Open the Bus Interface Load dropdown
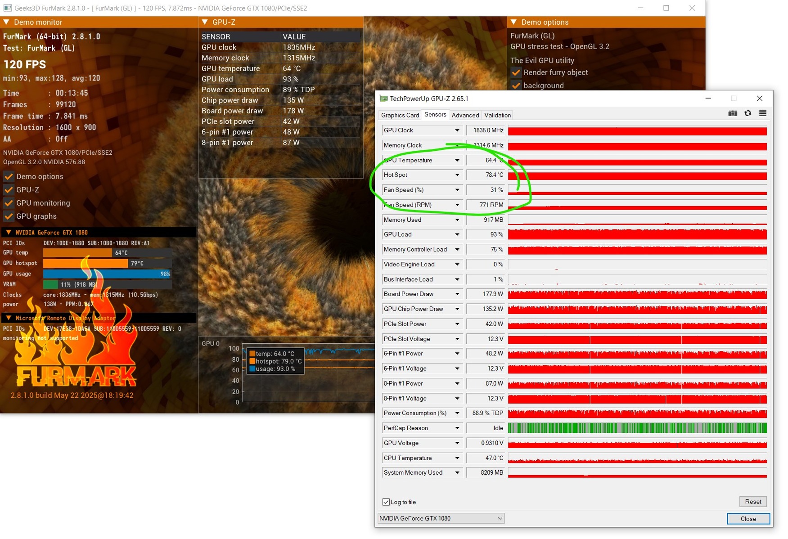788x539 pixels. pos(457,279)
